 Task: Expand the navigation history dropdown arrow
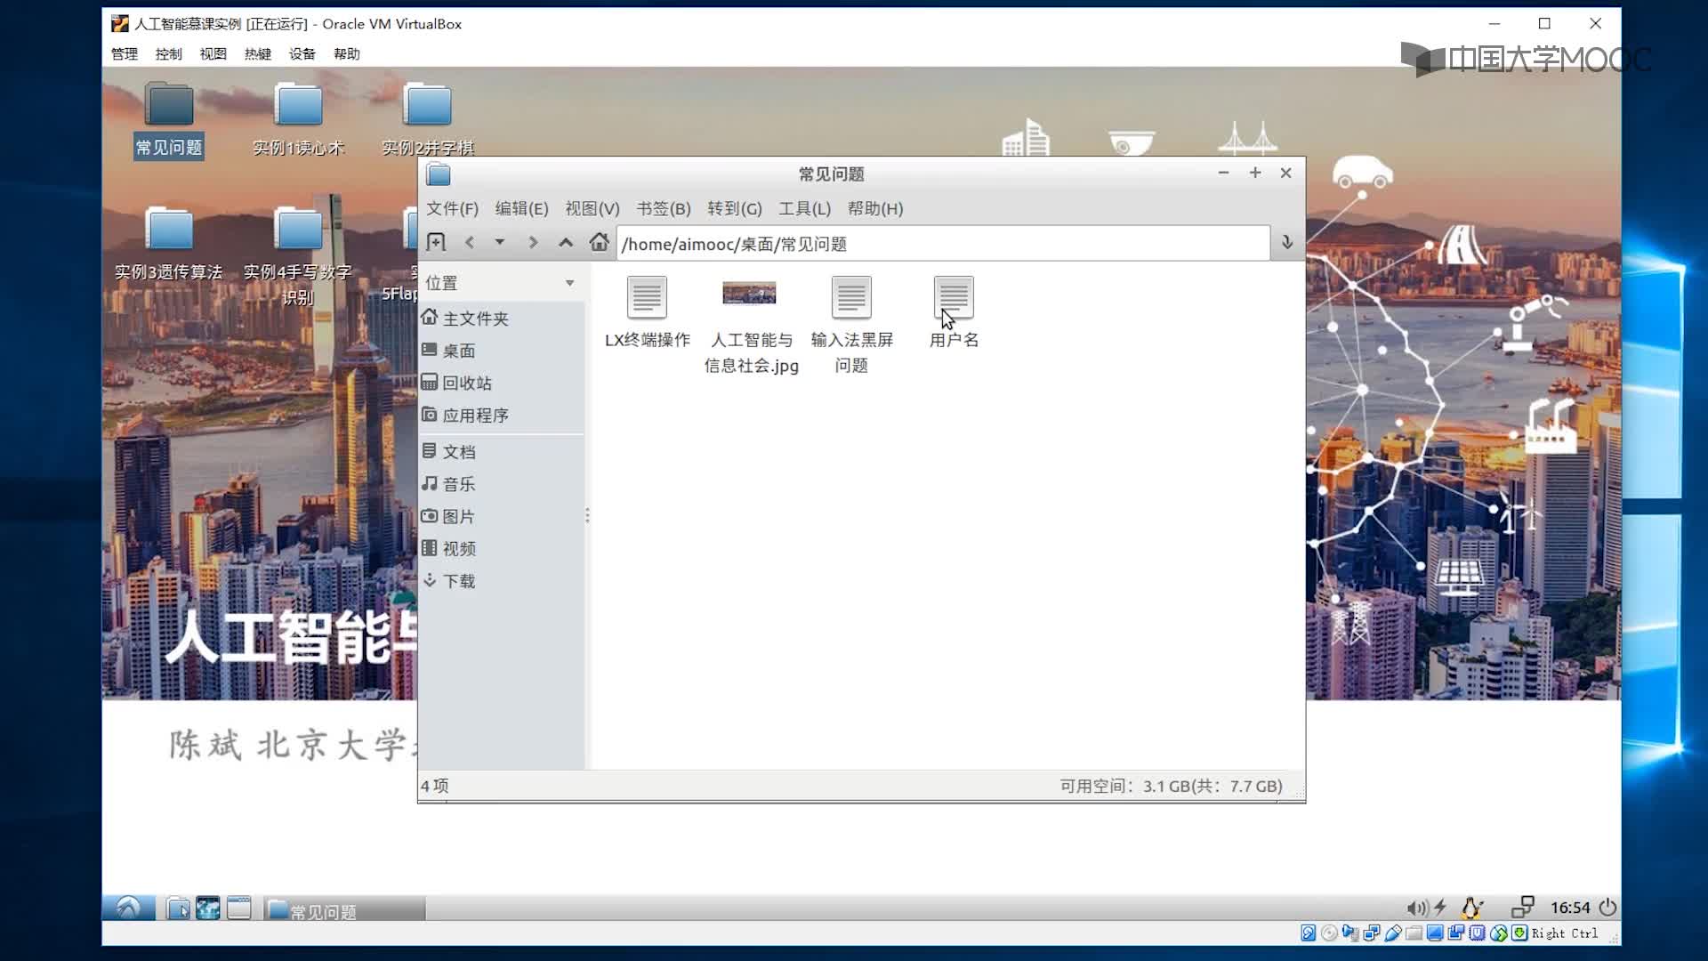click(x=500, y=242)
